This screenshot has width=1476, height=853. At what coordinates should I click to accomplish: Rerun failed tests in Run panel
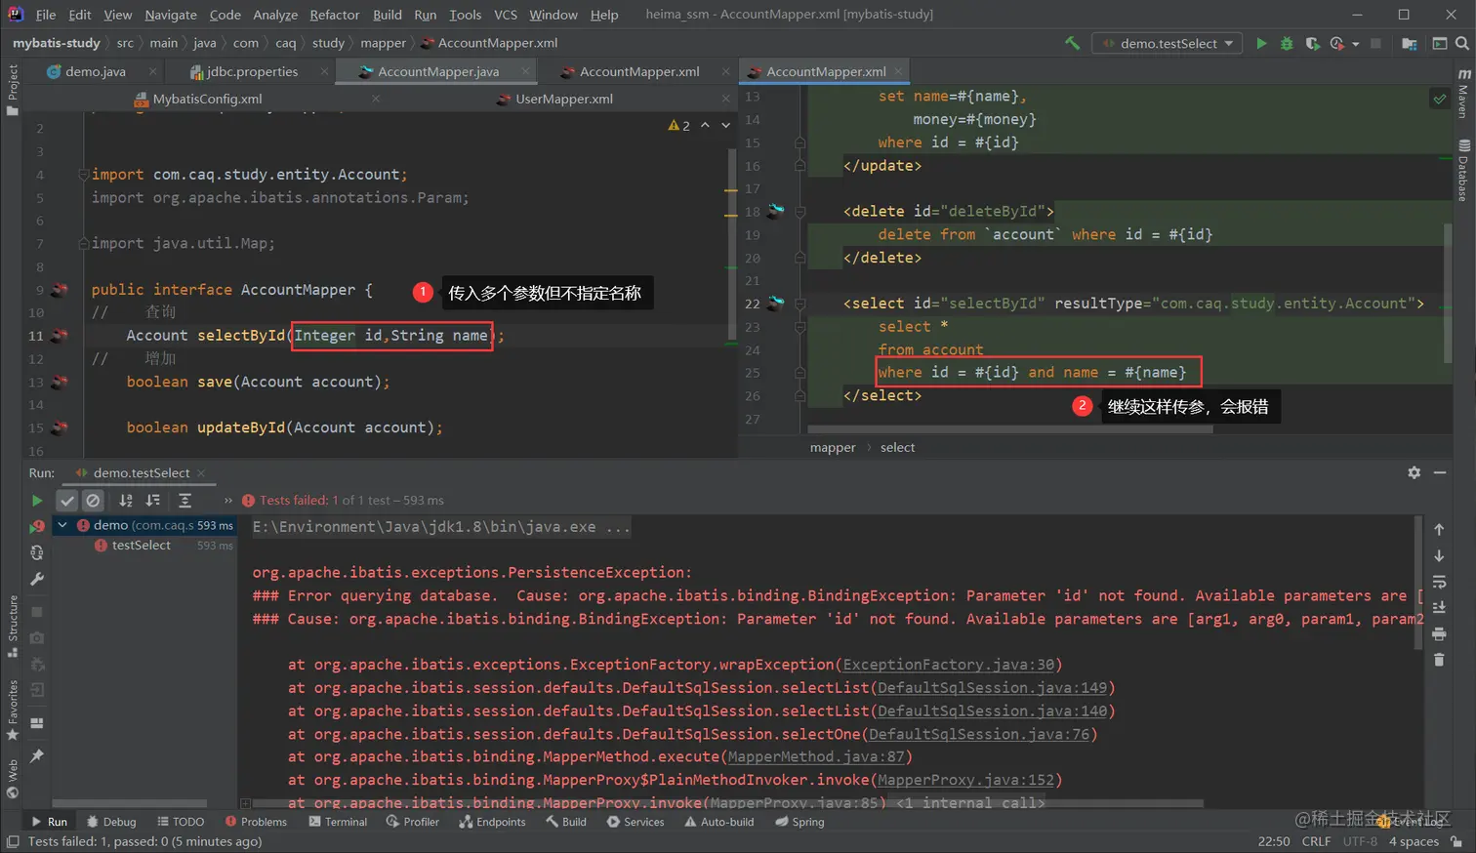pyautogui.click(x=37, y=526)
